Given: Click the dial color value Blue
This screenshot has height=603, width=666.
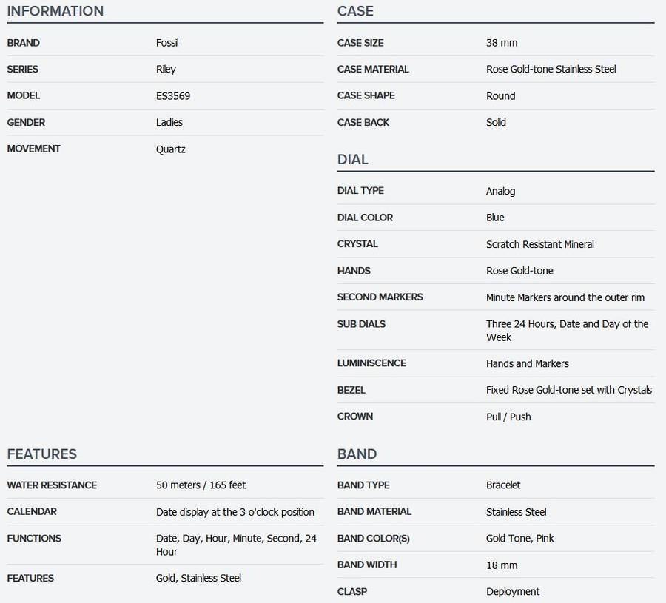Looking at the screenshot, I should pos(495,218).
